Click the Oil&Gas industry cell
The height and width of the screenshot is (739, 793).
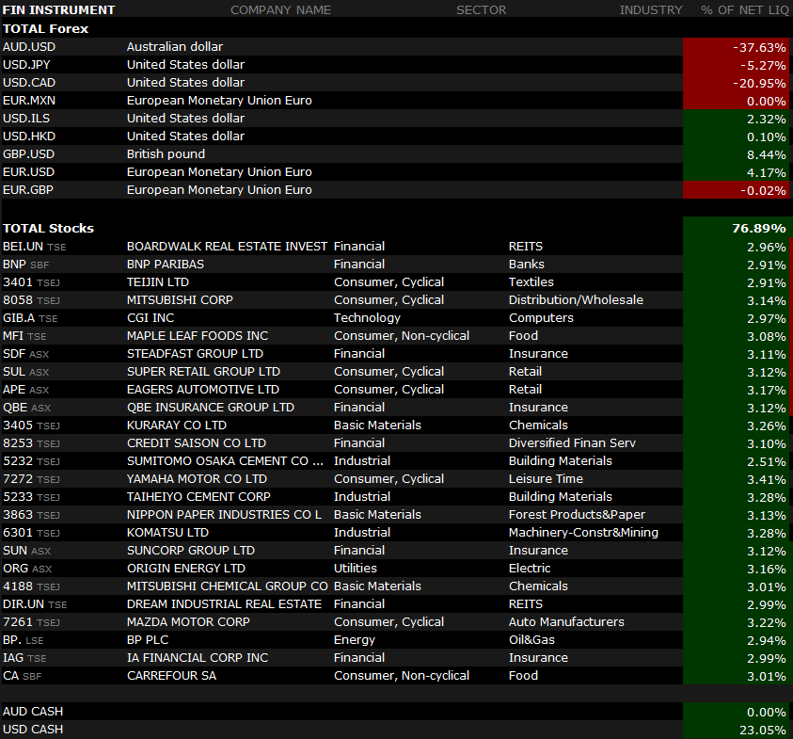(531, 640)
